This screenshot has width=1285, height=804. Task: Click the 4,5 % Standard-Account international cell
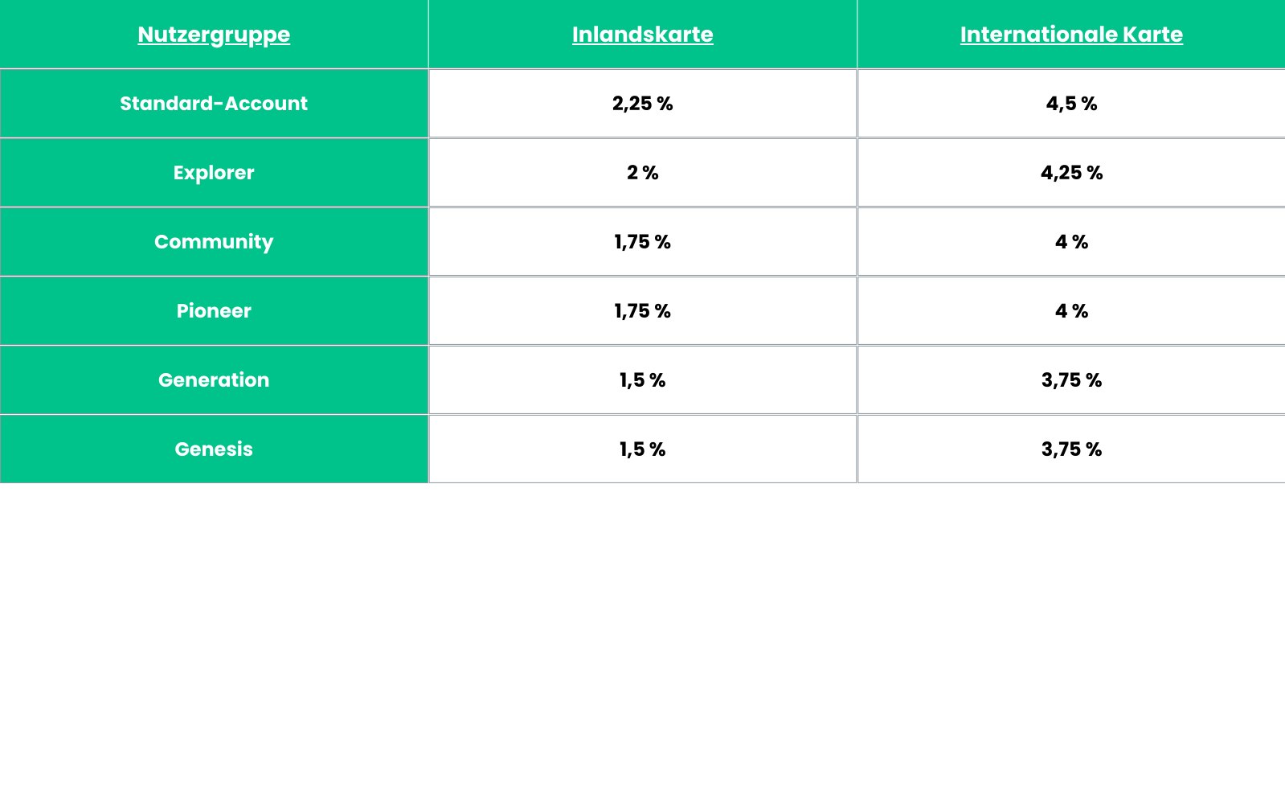[x=1071, y=104]
